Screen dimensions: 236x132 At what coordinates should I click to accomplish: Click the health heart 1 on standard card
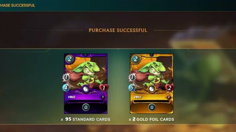point(104,88)
